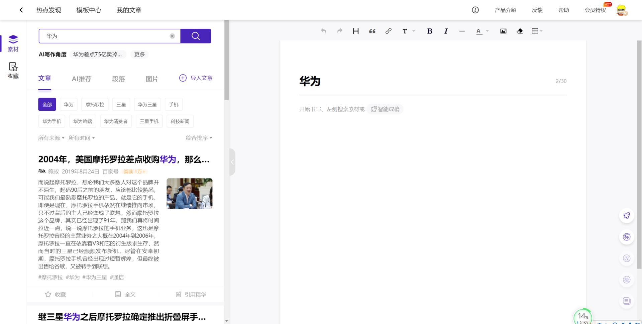
Task: Click the back arrow icon
Action: click(21, 10)
